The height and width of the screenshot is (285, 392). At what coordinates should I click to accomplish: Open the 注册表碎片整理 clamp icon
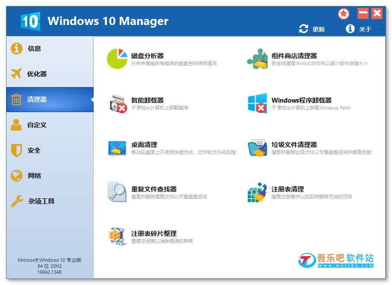pos(117,236)
